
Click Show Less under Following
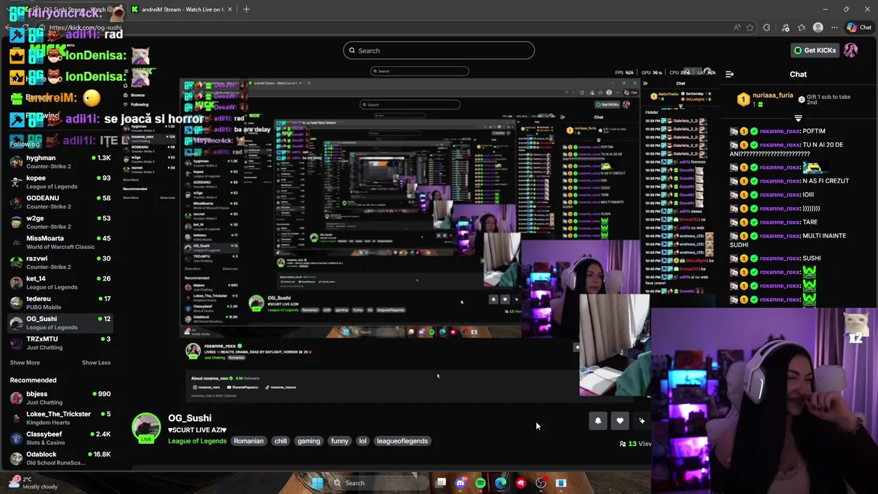96,362
